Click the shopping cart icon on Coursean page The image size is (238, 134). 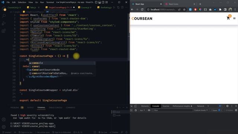point(228,18)
